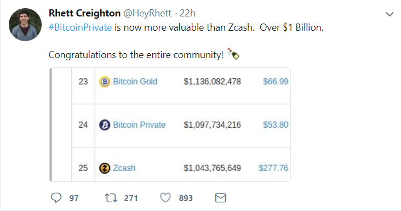The image size is (401, 211).
Task: Open the @HeyRhett handle
Action: pos(147,13)
